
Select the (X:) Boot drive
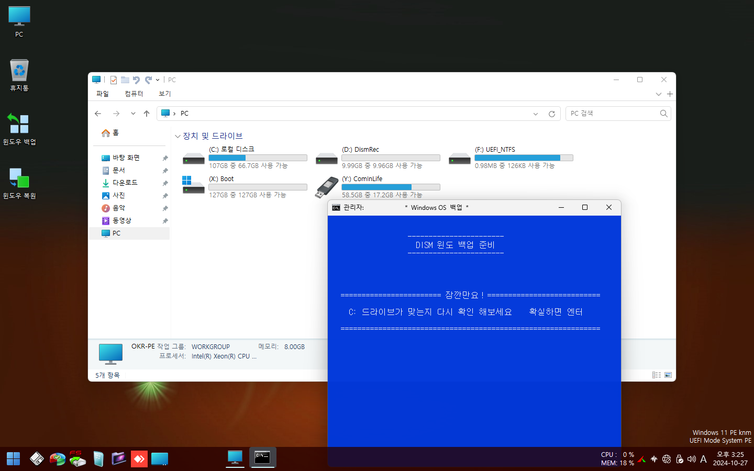click(245, 187)
